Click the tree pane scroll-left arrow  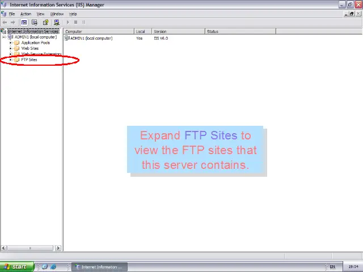[3, 248]
